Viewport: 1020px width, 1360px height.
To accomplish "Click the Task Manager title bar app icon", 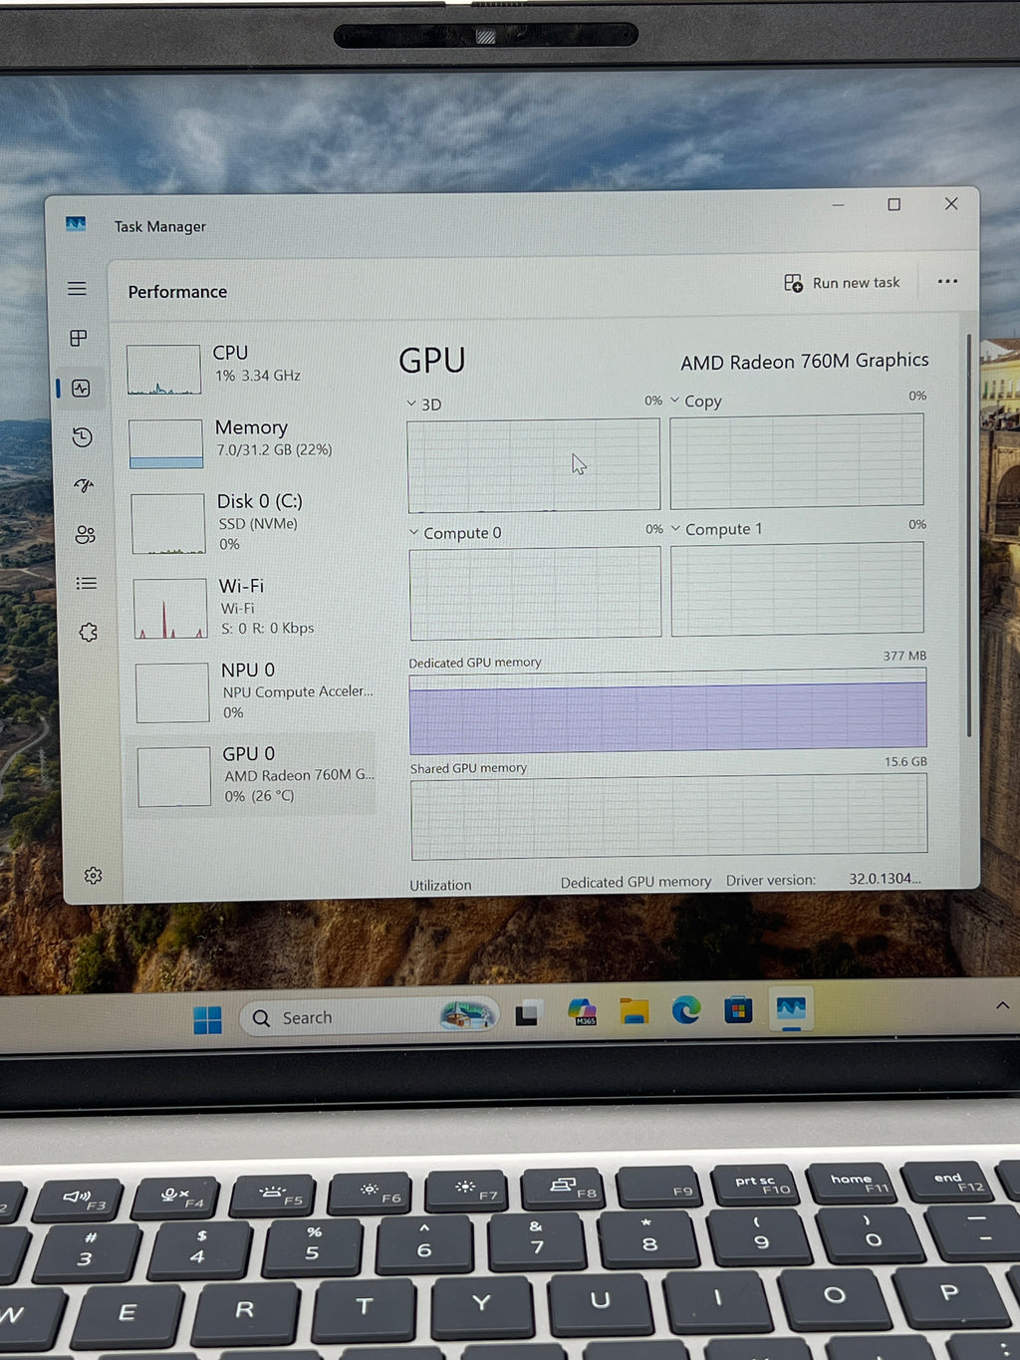I will click(x=76, y=224).
